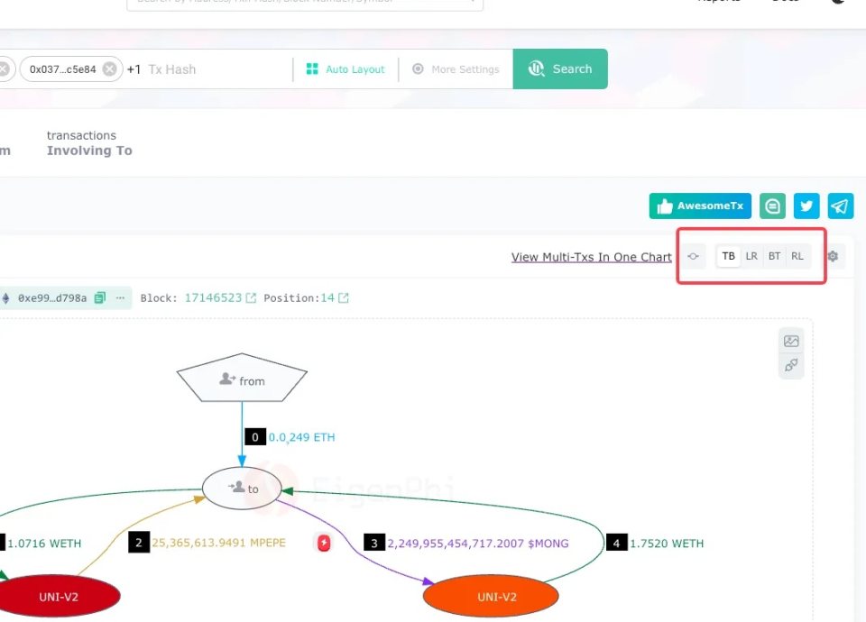Open View Multi-Txs In One Chart
The width and height of the screenshot is (866, 622).
coord(591,257)
